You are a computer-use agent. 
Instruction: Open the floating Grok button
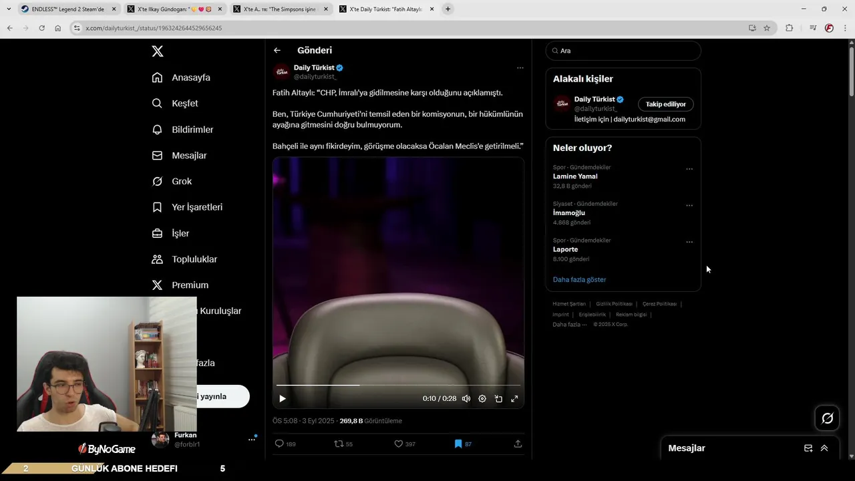tap(828, 418)
